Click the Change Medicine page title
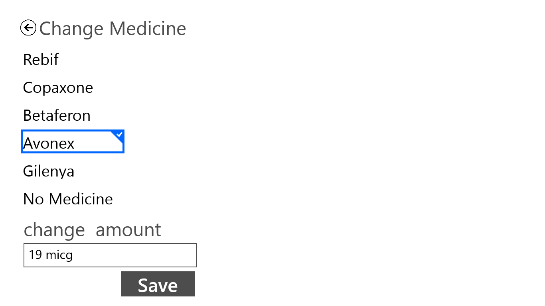The image size is (545, 306). (113, 29)
